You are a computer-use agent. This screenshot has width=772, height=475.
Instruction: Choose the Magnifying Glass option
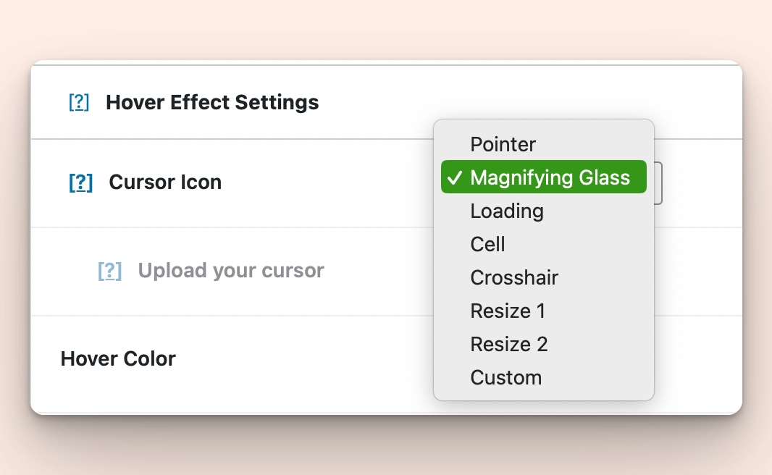coord(550,177)
